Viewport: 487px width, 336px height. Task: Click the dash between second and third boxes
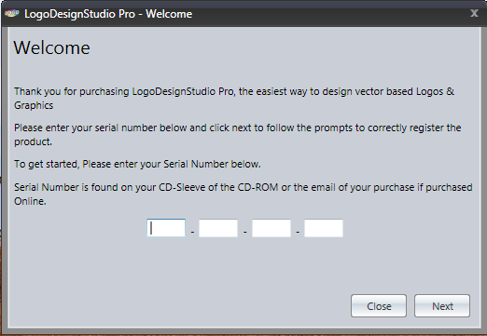pos(245,232)
